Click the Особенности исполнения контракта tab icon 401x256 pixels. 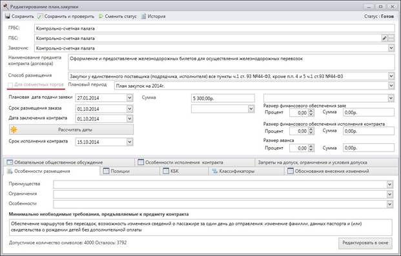141,162
